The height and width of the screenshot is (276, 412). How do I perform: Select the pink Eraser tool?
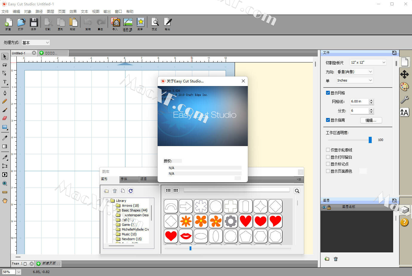pyautogui.click(x=5, y=118)
